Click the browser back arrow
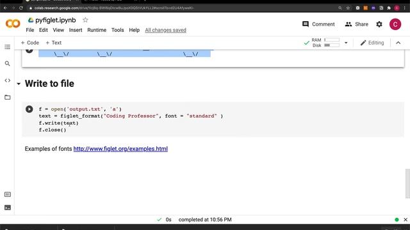Image resolution: width=410 pixels, height=230 pixels. pyautogui.click(x=5, y=8)
